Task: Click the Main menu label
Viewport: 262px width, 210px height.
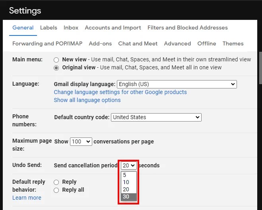Action: click(x=27, y=59)
